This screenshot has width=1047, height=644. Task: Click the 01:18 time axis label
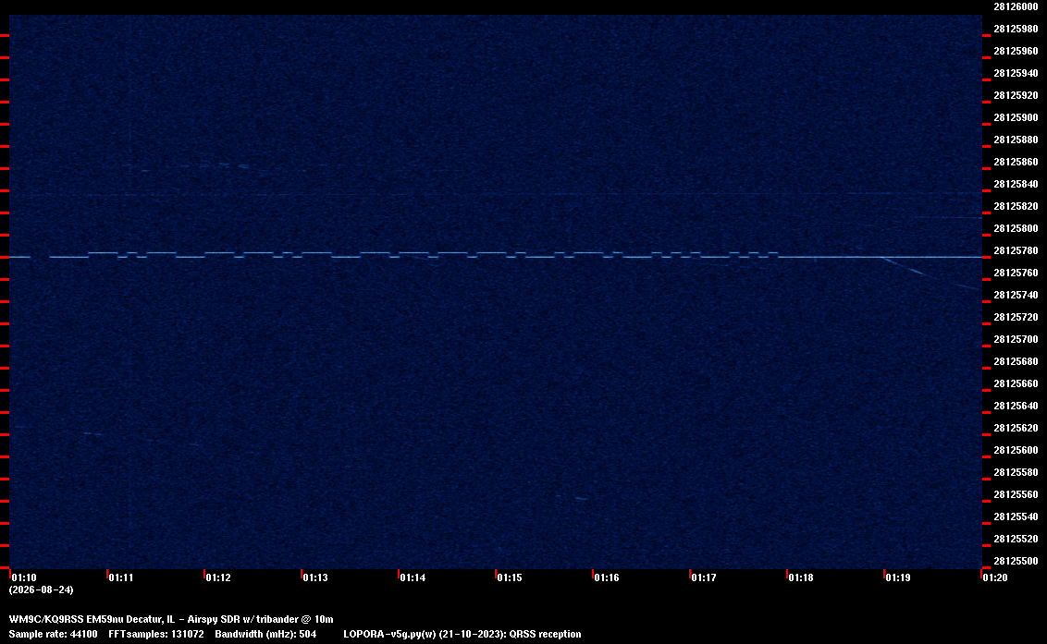[801, 577]
